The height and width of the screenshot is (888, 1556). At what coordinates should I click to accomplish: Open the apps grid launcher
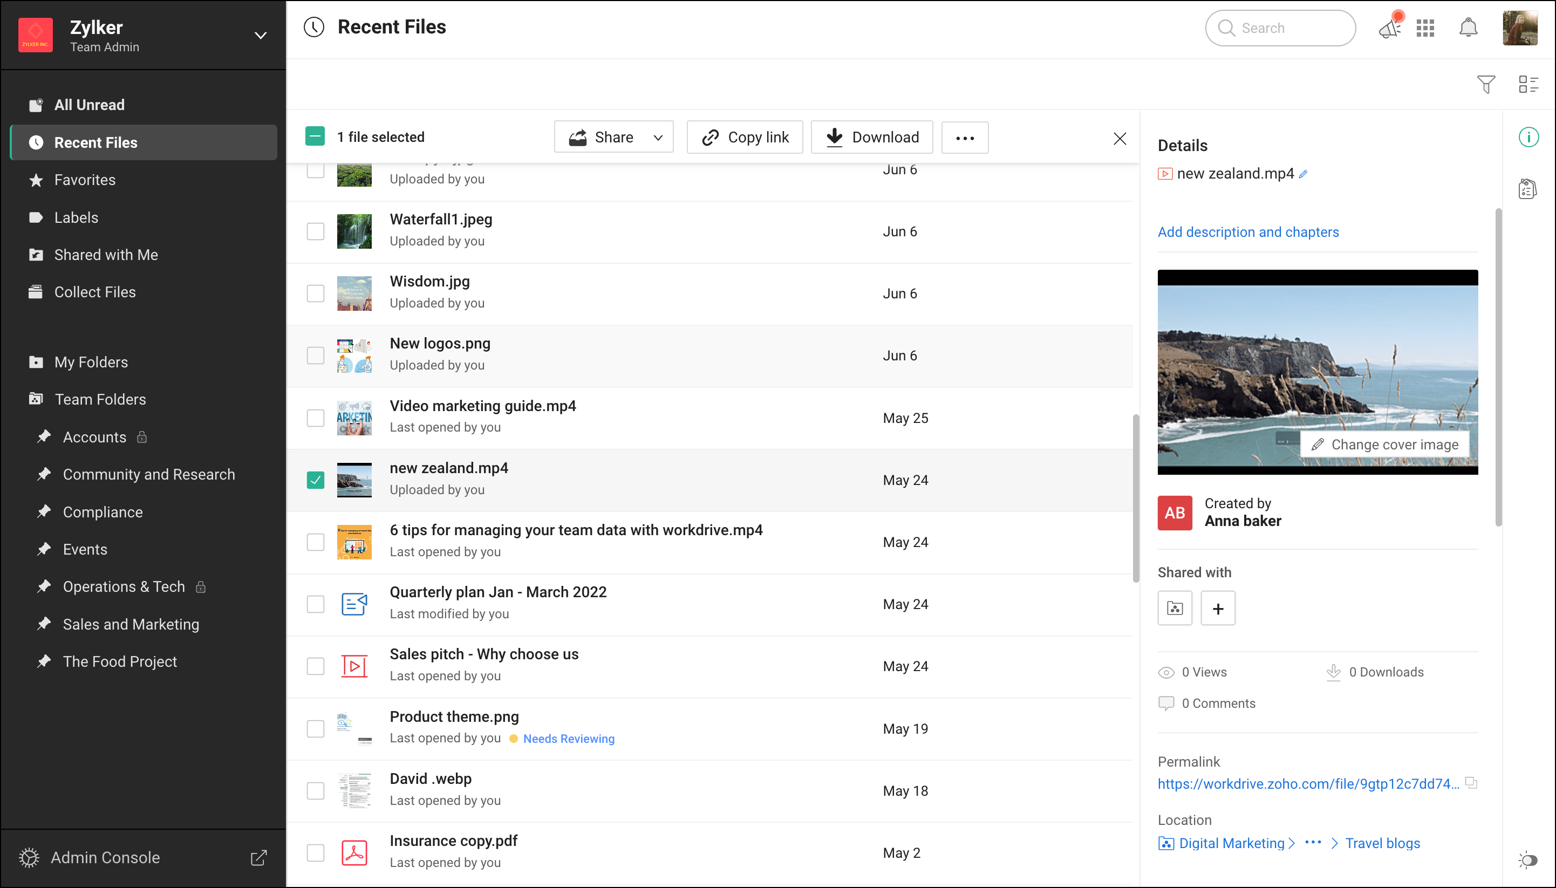pos(1425,28)
